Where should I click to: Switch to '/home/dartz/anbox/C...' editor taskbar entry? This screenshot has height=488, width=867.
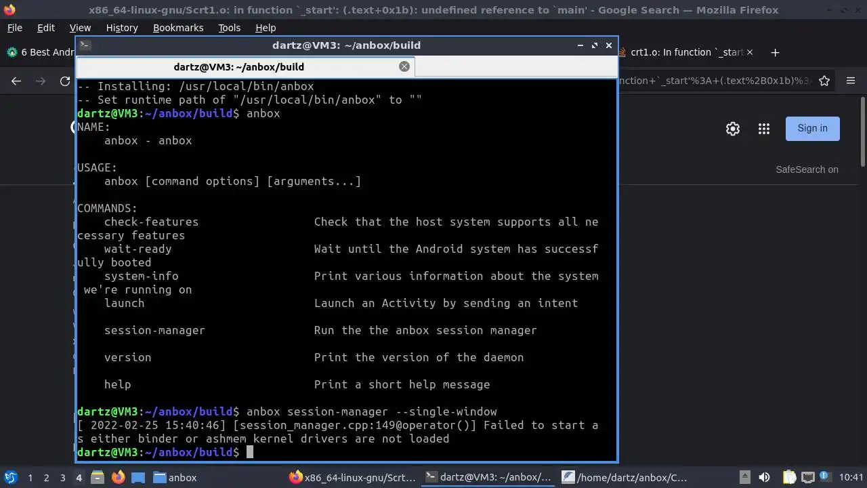pyautogui.click(x=625, y=478)
